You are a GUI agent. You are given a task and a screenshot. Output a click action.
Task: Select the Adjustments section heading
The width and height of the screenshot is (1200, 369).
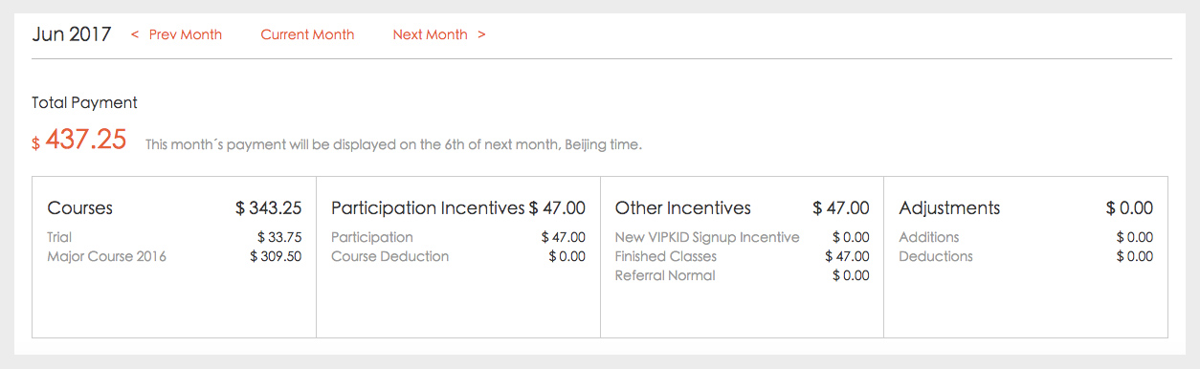click(x=949, y=207)
